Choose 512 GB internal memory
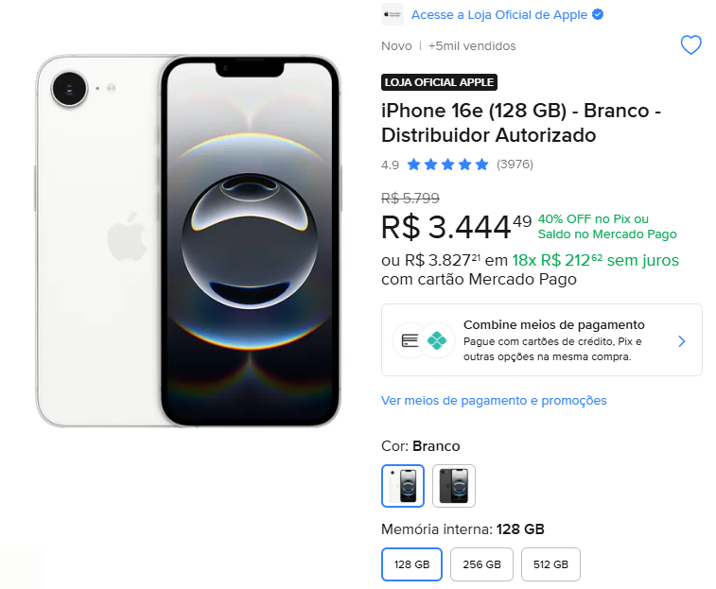The height and width of the screenshot is (589, 716). tap(550, 564)
